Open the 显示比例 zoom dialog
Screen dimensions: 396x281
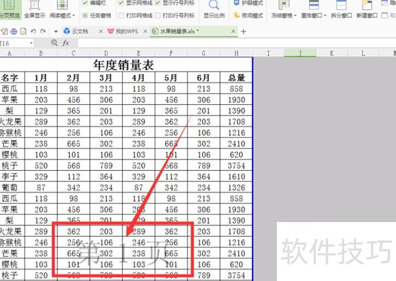214,10
